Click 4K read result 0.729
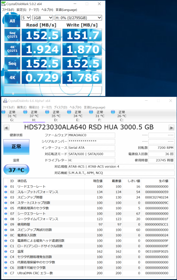 tap(41, 78)
